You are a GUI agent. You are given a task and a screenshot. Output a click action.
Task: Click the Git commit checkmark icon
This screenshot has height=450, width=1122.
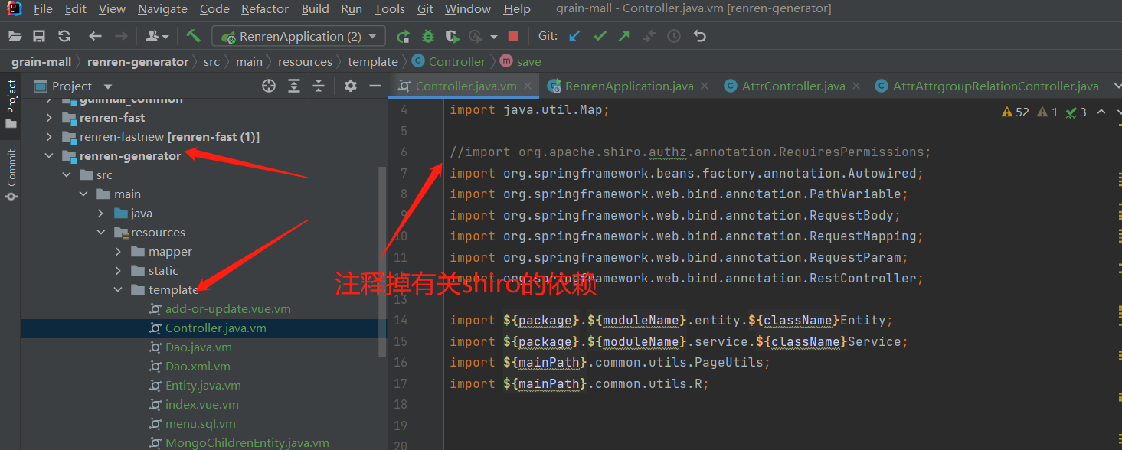(x=600, y=36)
